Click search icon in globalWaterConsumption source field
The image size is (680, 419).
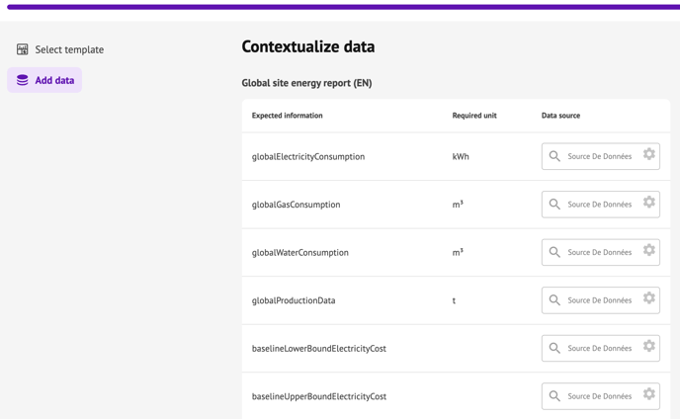point(554,252)
